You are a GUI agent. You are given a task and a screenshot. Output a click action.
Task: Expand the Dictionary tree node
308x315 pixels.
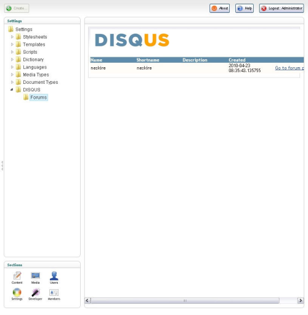pos(12,59)
